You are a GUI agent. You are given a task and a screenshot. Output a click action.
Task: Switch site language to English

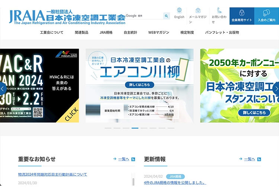(179, 17)
